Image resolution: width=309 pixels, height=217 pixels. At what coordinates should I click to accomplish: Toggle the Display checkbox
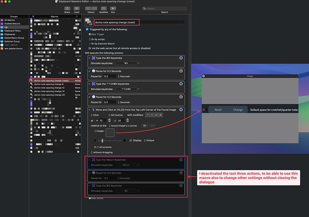(x=131, y=140)
